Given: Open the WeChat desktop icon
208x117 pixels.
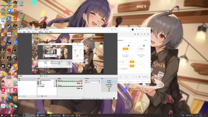Looking at the screenshot, I should (15, 106).
